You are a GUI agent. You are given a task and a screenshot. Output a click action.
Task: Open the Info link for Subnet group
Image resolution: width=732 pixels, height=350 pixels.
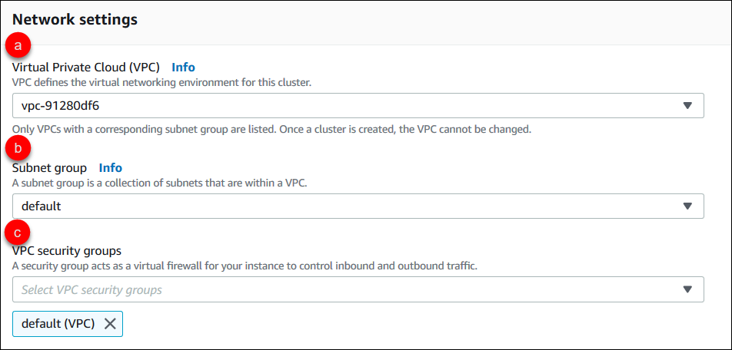[111, 167]
